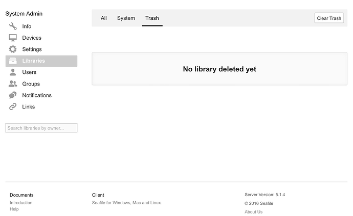Visit the About Us link
The height and width of the screenshot is (216, 353).
tap(253, 212)
